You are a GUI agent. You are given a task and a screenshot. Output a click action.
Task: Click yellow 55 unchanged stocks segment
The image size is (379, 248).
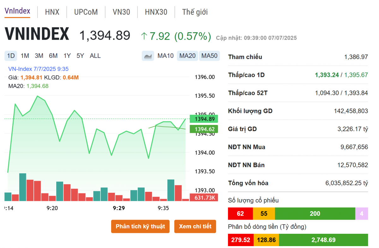264,214
